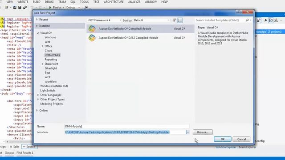The image size is (285, 160).
Task: Select the Web template category
Action: [48, 42]
